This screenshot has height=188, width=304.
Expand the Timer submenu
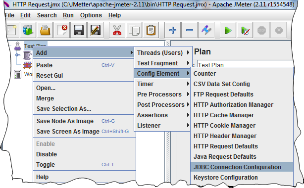pos(162,84)
